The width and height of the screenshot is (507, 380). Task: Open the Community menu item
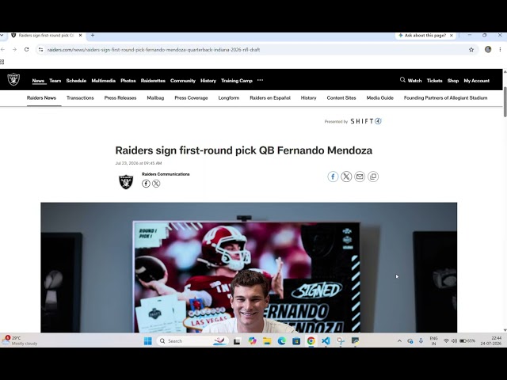[183, 81]
